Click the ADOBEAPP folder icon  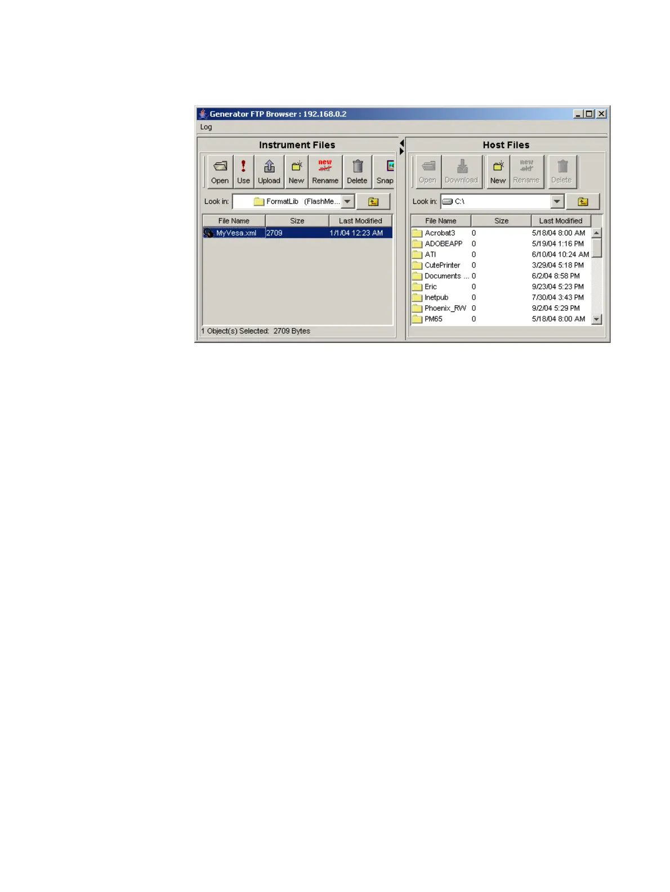417,244
